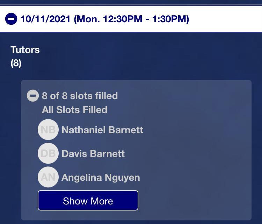This screenshot has width=262, height=224.
Task: Click blank space in the white date header
Action: click(x=227, y=19)
